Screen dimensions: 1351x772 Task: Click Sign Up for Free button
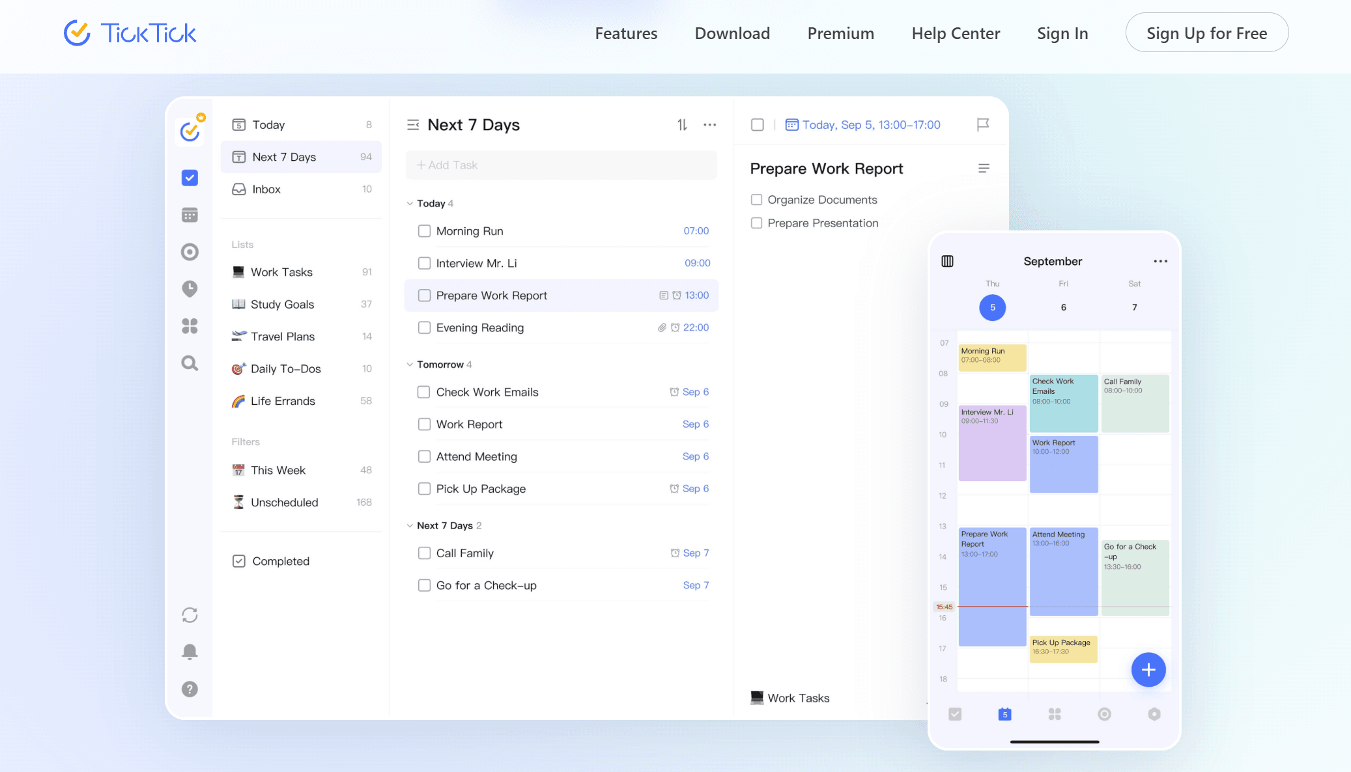click(x=1206, y=33)
